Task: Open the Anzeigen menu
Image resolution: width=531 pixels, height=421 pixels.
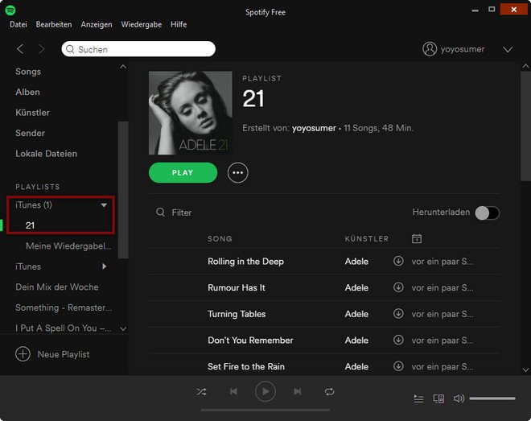Action: pos(97,24)
